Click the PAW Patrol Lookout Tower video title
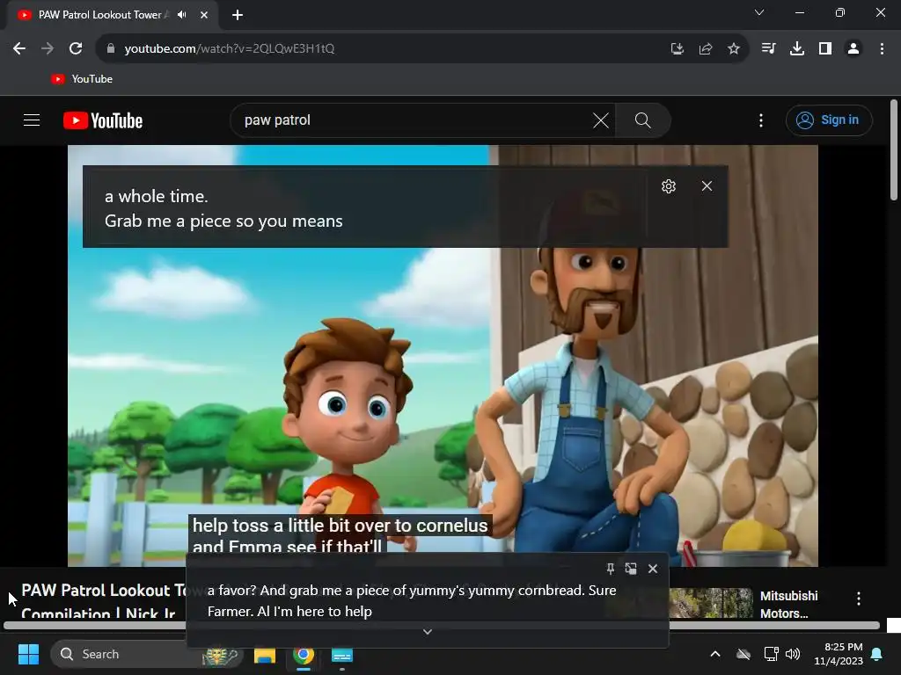Image resolution: width=901 pixels, height=675 pixels. [x=104, y=601]
